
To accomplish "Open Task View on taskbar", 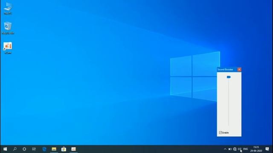I will pyautogui.click(x=34, y=149).
